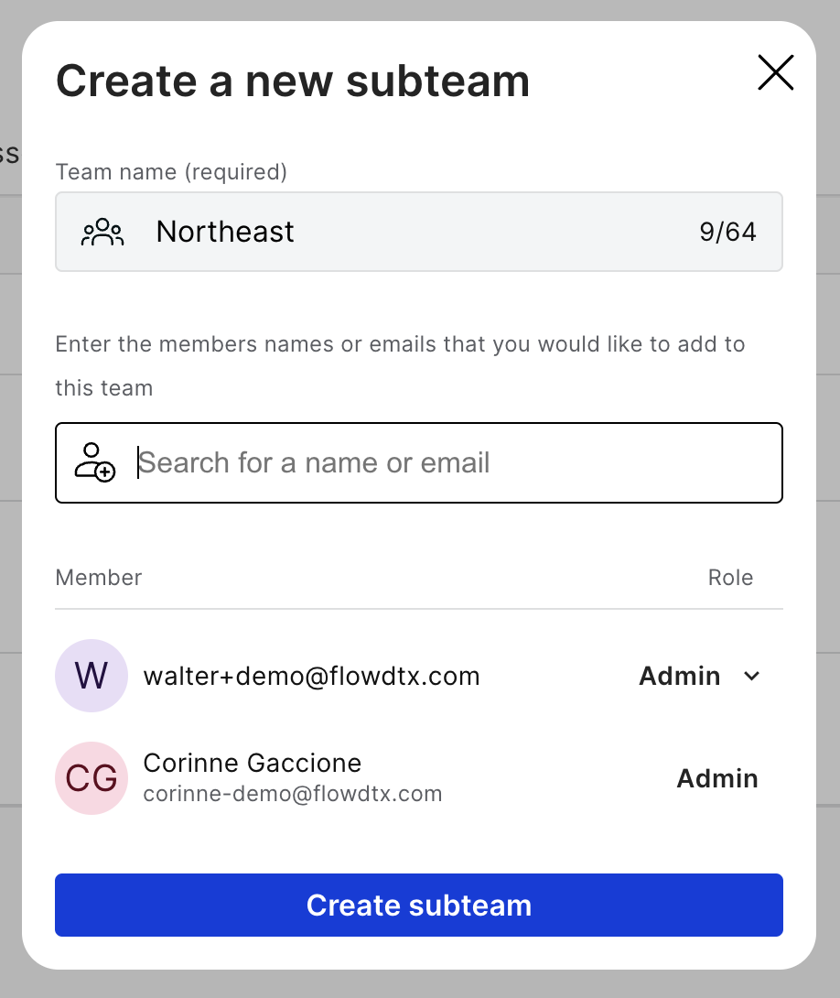Click the team group icon in name field
The height and width of the screenshot is (998, 840).
tap(102, 233)
